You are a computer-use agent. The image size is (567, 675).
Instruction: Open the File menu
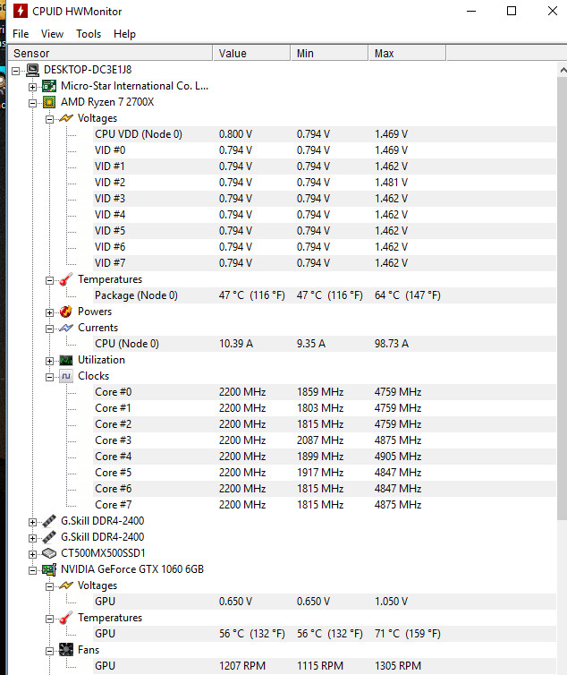pyautogui.click(x=21, y=34)
